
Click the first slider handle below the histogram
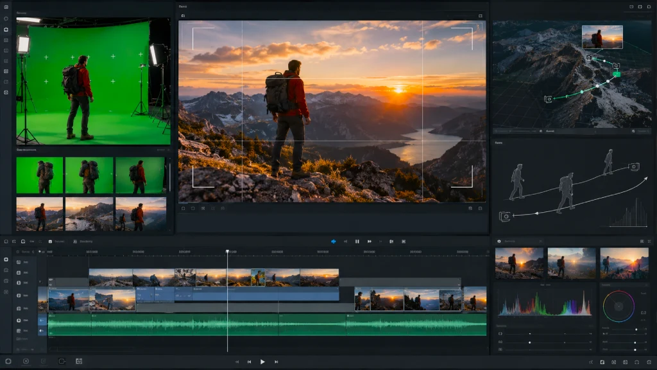tap(529, 334)
